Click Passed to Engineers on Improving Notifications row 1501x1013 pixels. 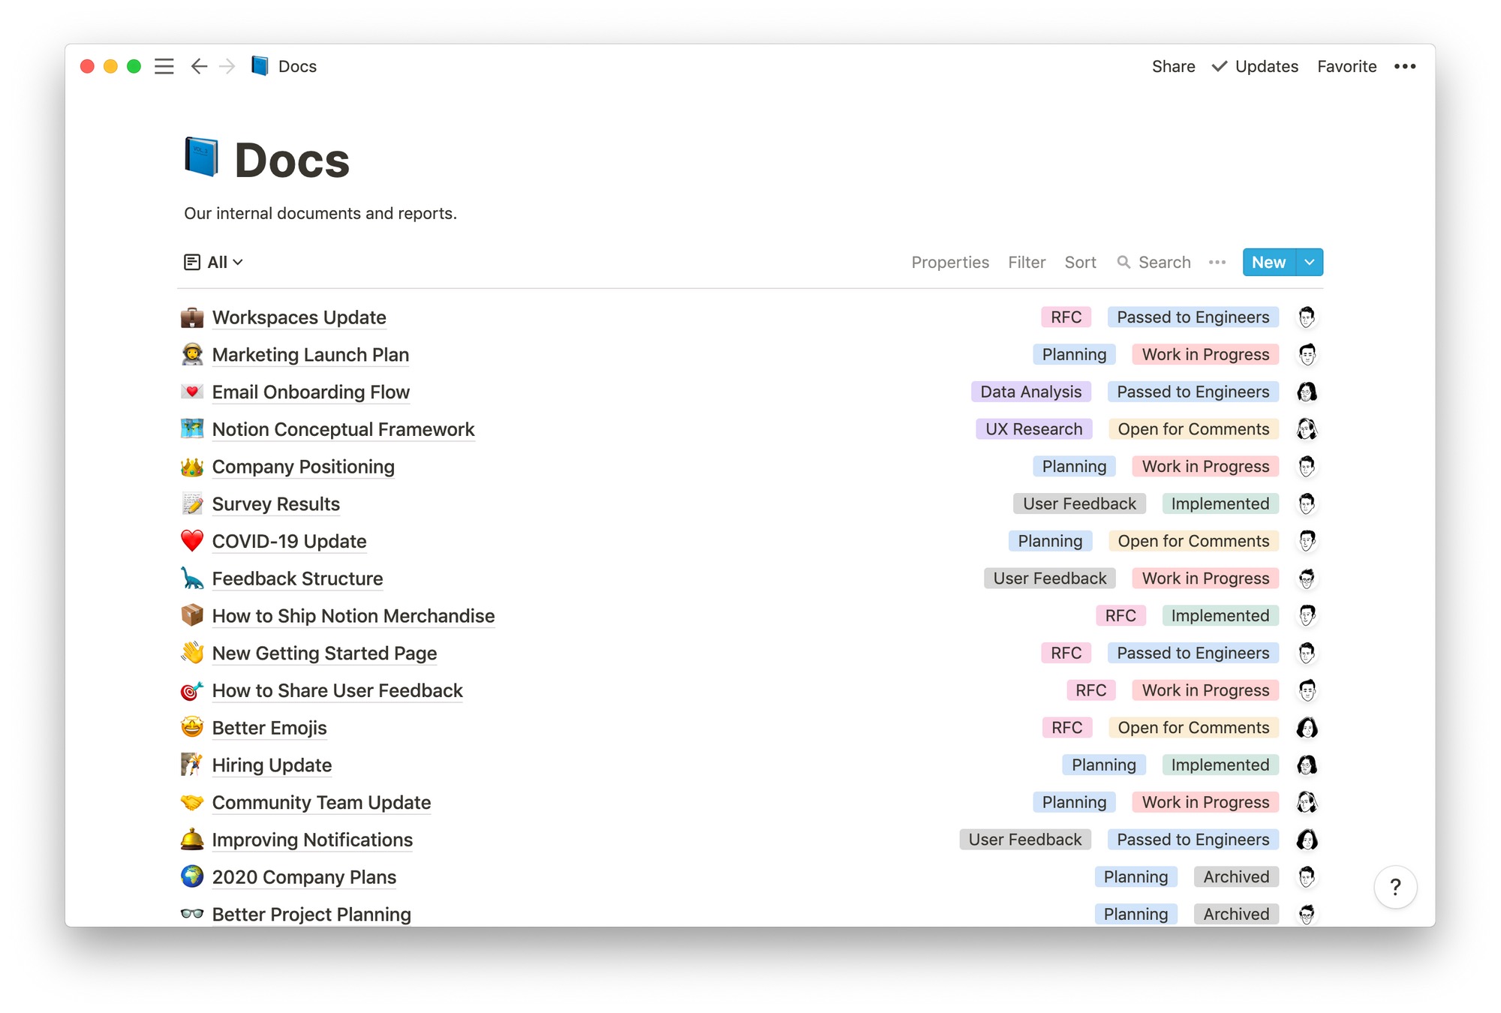[x=1193, y=840]
